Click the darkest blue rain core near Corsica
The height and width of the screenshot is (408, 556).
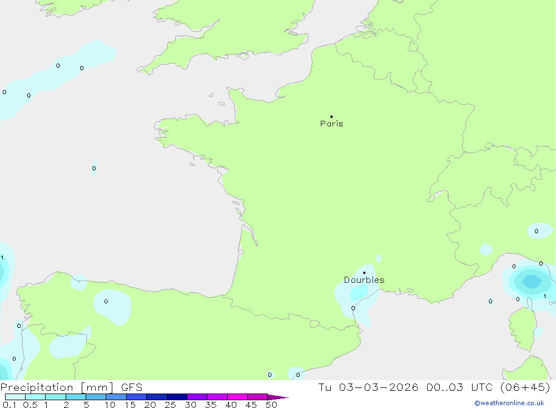click(532, 282)
